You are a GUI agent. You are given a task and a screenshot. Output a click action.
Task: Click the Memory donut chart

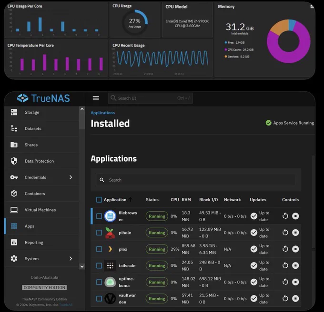pos(289,41)
